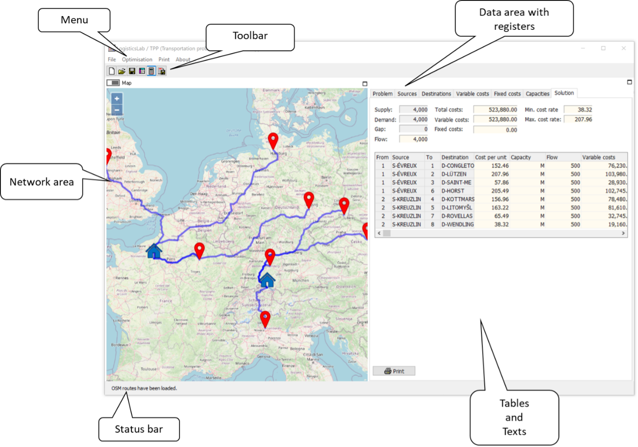
Task: Click the data table toolbar icon
Action: pos(142,71)
